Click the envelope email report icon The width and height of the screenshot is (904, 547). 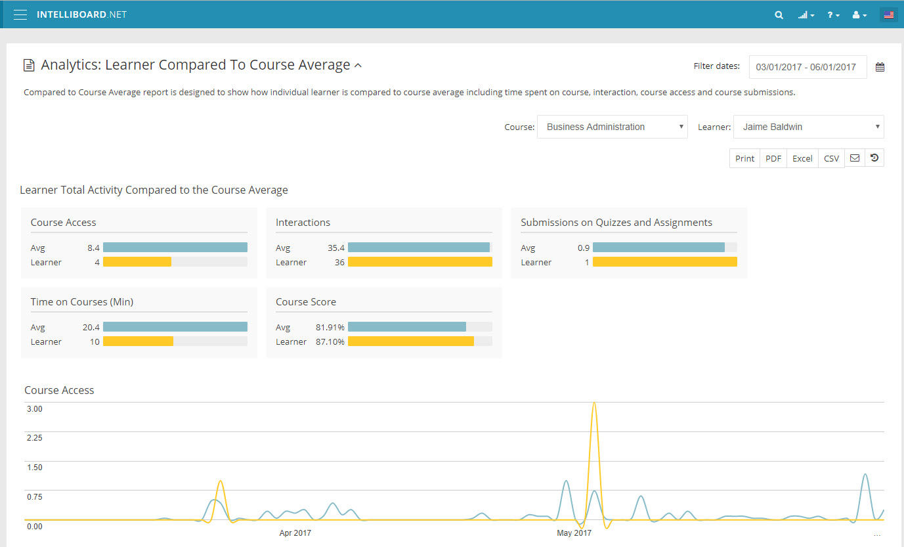[x=855, y=158]
